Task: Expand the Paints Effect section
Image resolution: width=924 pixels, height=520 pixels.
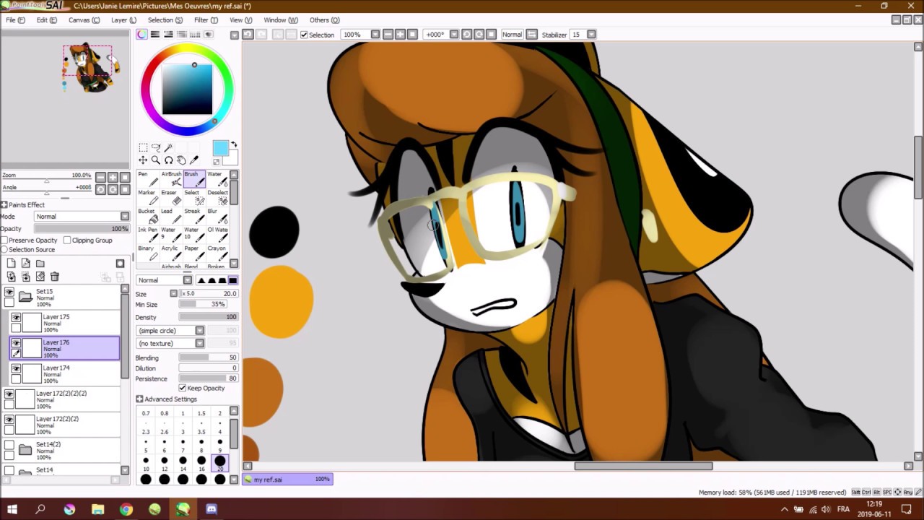Action: click(4, 205)
